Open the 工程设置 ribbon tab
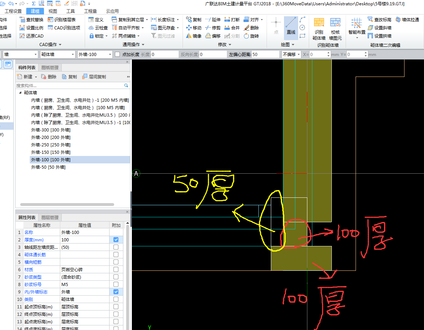424x330 pixels. (x=13, y=11)
